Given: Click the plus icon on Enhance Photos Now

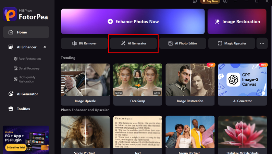Looking at the screenshot, I should [110, 22].
